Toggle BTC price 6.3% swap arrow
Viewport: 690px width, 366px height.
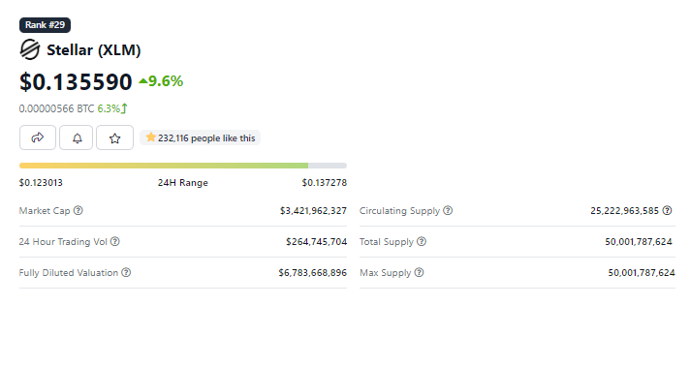(125, 108)
